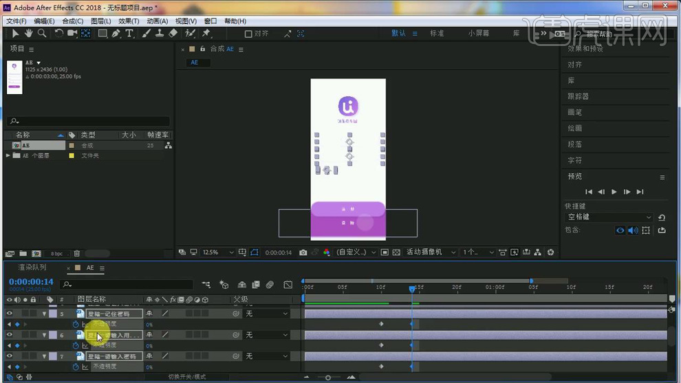Screen dimensions: 681x383
Task: Select the Puppet Pin tool
Action: [x=206, y=33]
